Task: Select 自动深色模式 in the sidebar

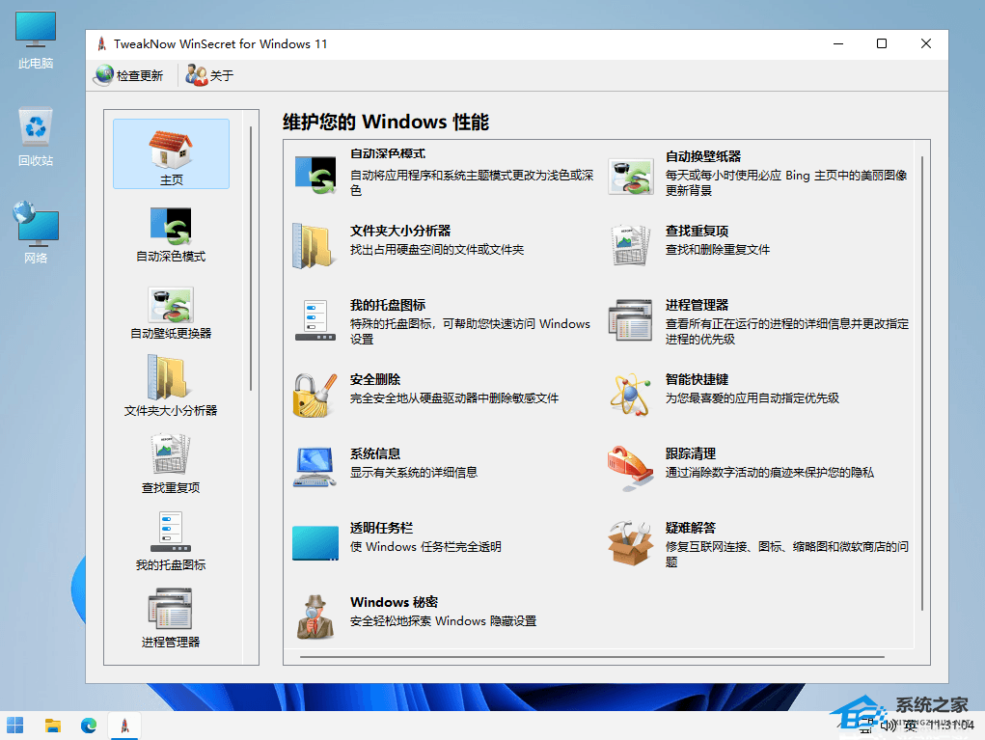Action: [x=171, y=234]
